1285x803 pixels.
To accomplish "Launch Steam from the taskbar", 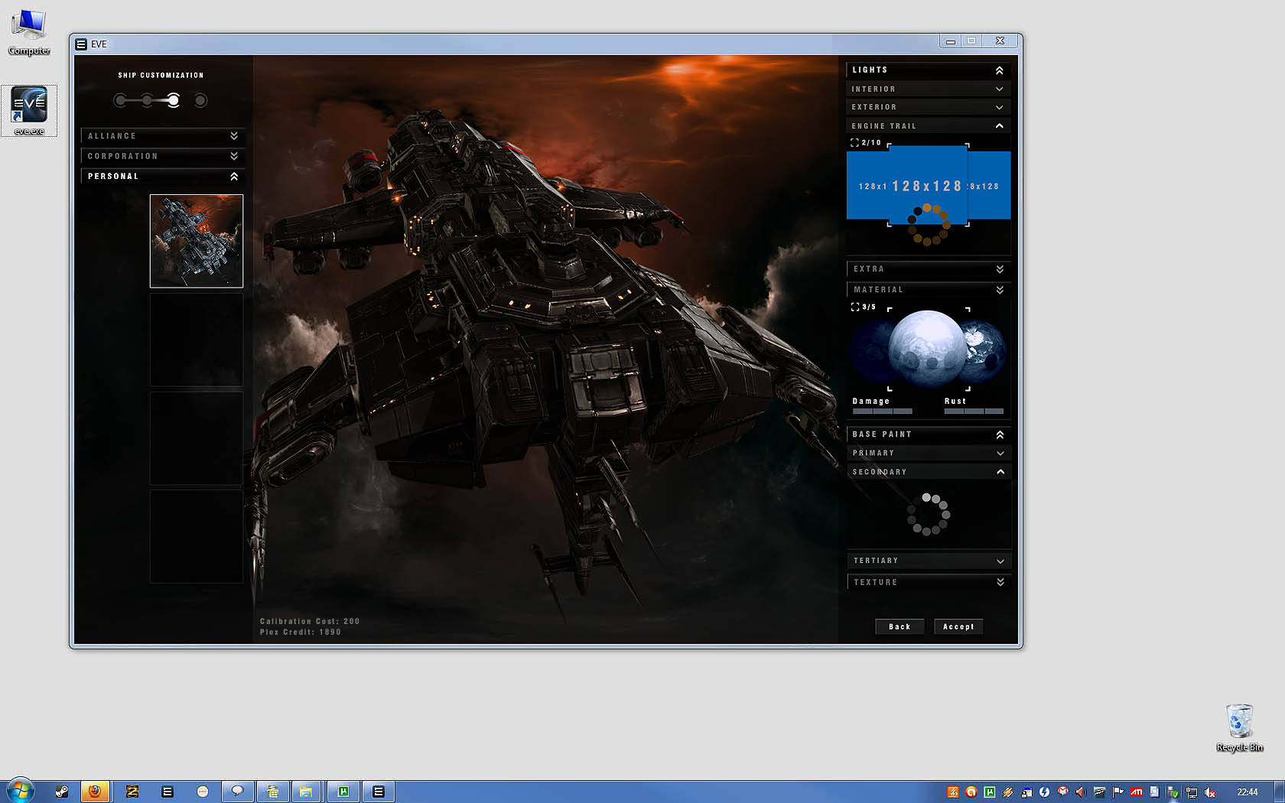I will [62, 792].
